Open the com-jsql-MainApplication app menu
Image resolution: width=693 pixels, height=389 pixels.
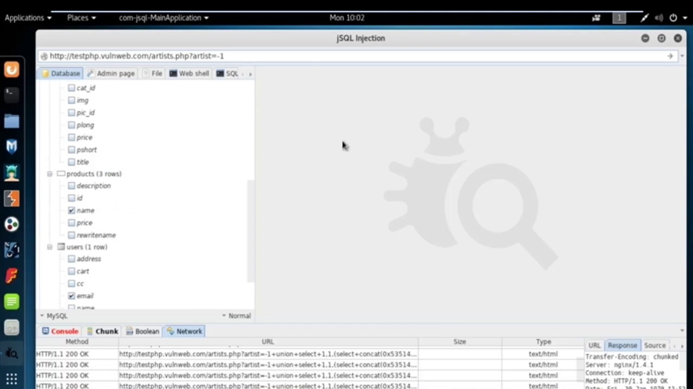pos(164,18)
